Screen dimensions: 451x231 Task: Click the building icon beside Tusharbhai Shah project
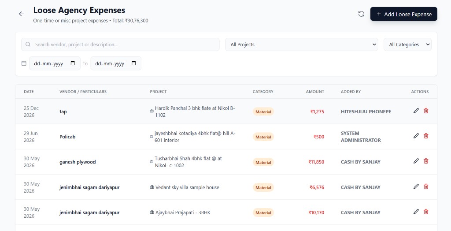(152, 162)
